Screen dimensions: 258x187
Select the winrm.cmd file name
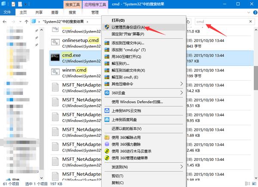pyautogui.click(x=74, y=70)
